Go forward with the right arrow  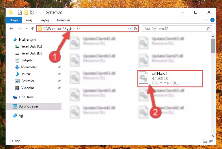click(x=20, y=29)
